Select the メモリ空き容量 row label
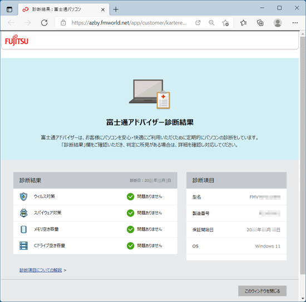306x302 pixels. (x=46, y=229)
